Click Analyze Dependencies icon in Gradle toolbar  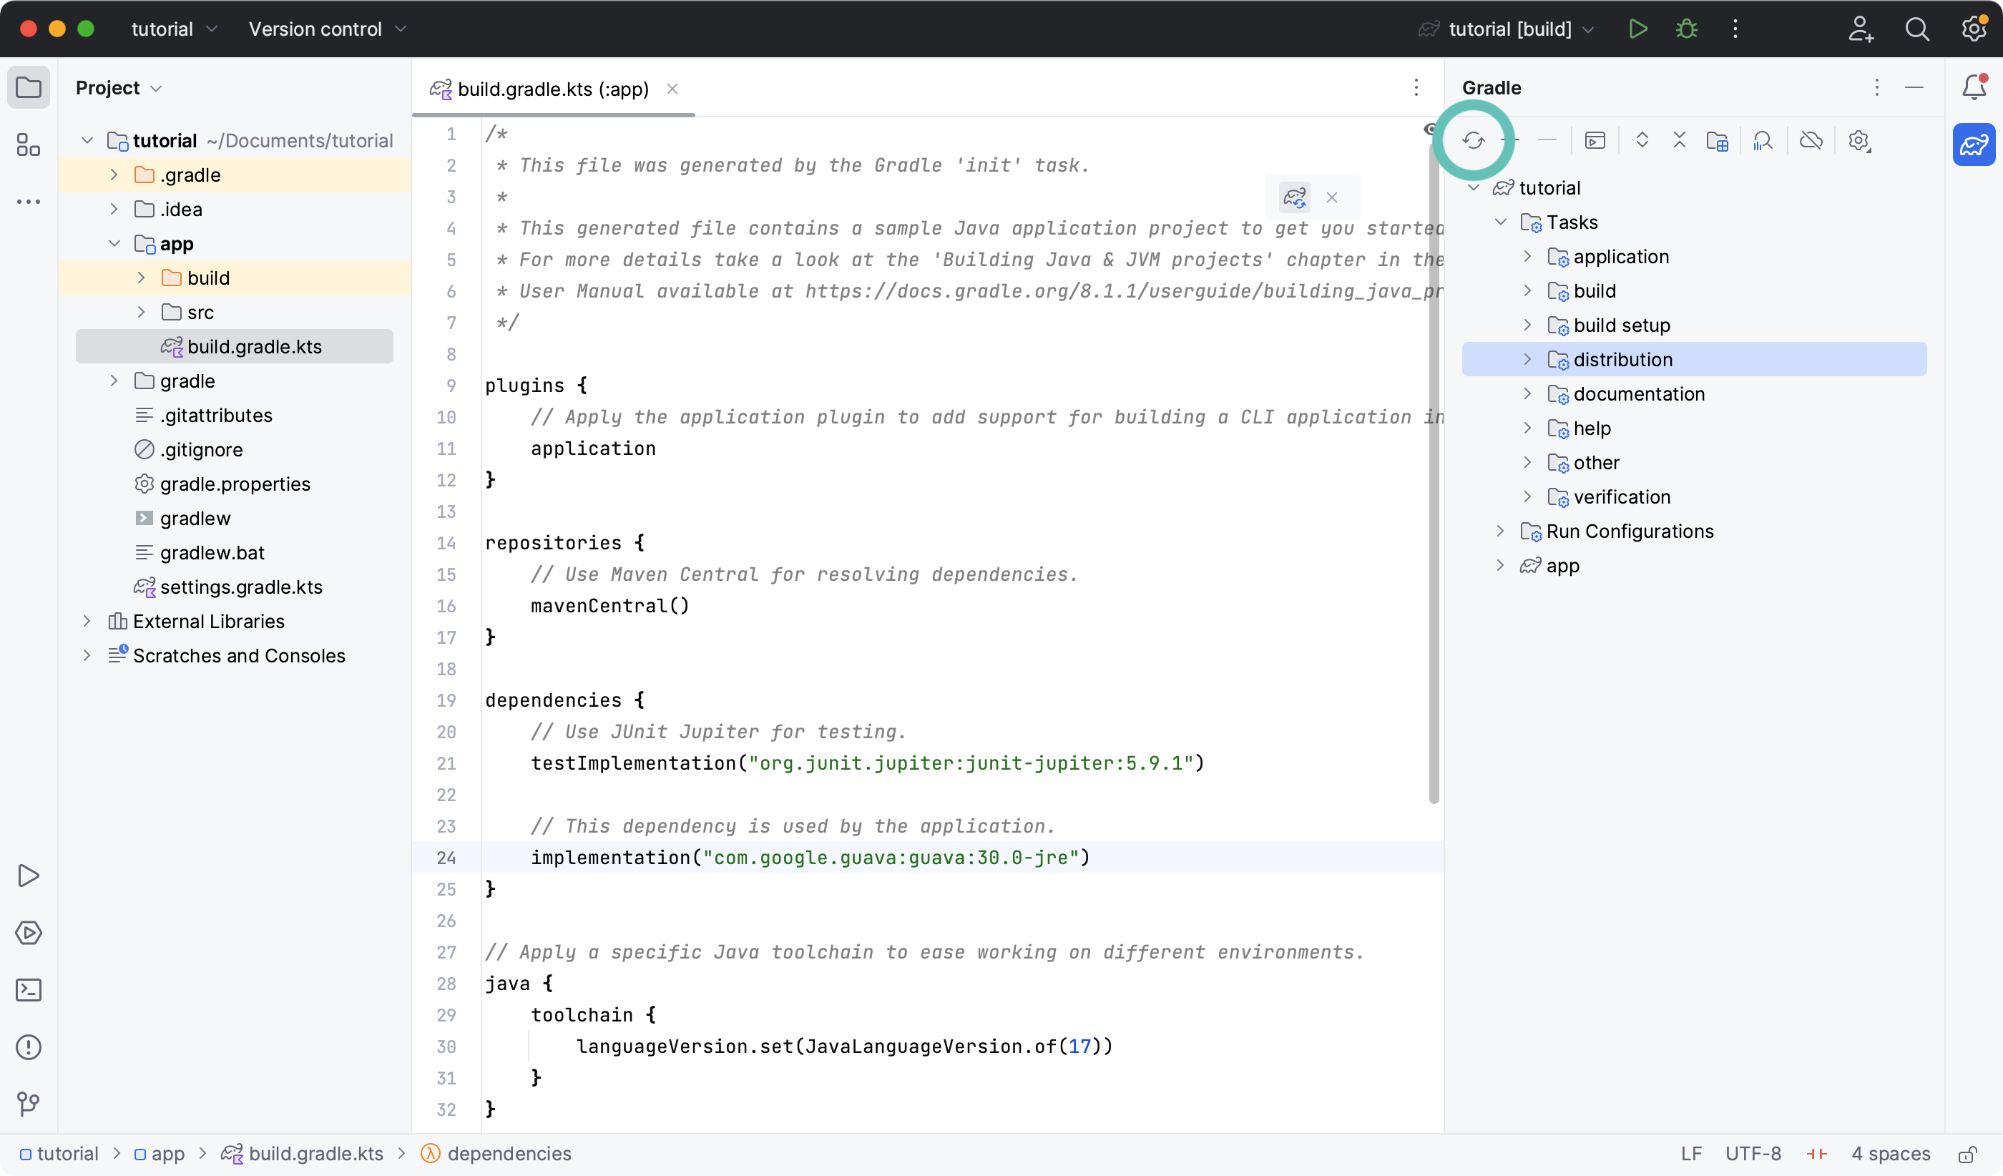pos(1762,141)
